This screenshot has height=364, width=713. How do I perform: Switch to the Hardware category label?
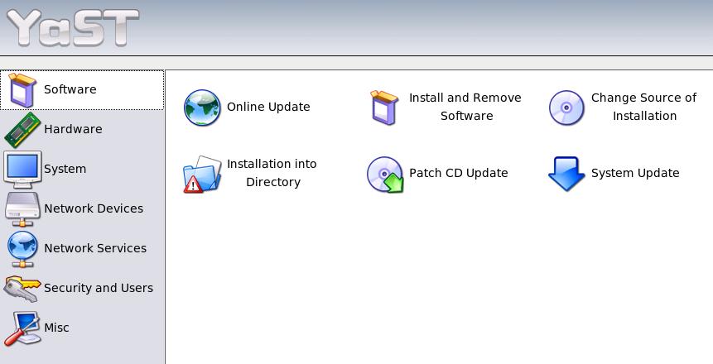(x=73, y=129)
